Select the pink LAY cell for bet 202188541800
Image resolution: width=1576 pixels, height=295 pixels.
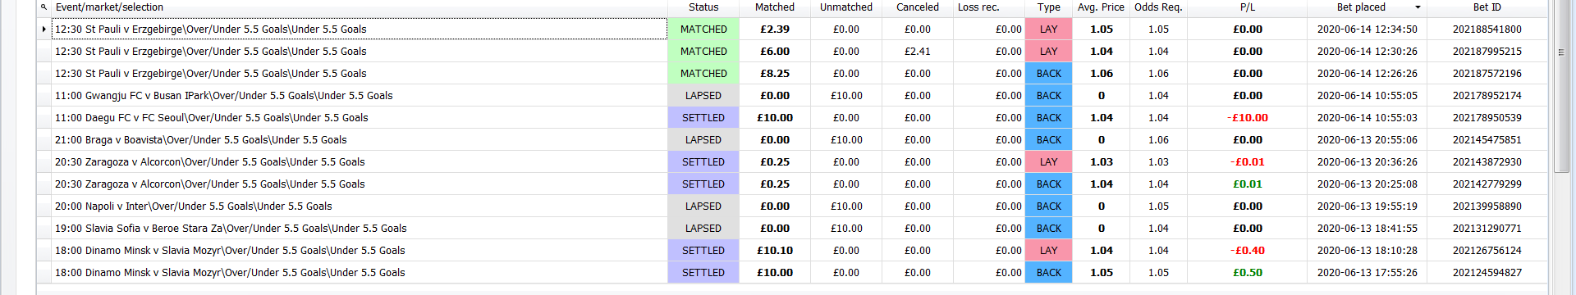click(1048, 29)
